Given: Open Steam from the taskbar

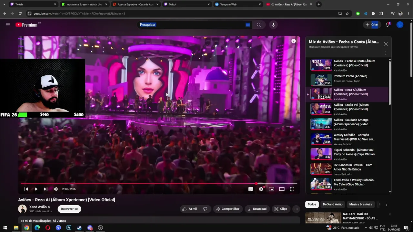Looking at the screenshot, I should tap(79, 228).
